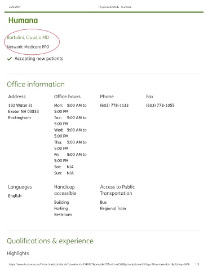Click the Handicap accessible heading
This screenshot has height=271, width=208.
coord(65,190)
